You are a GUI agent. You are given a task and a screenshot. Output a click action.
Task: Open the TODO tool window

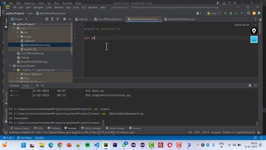39,128
